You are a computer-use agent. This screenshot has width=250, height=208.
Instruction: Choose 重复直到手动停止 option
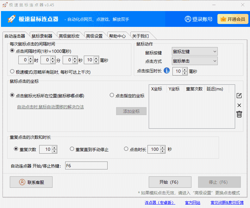point(72,149)
